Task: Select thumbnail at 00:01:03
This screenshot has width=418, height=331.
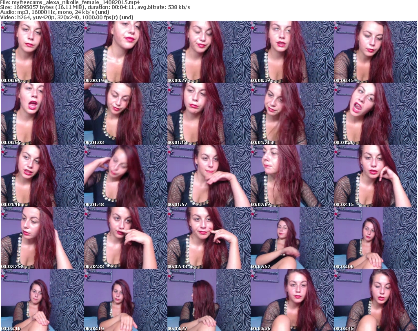Action: (x=126, y=114)
